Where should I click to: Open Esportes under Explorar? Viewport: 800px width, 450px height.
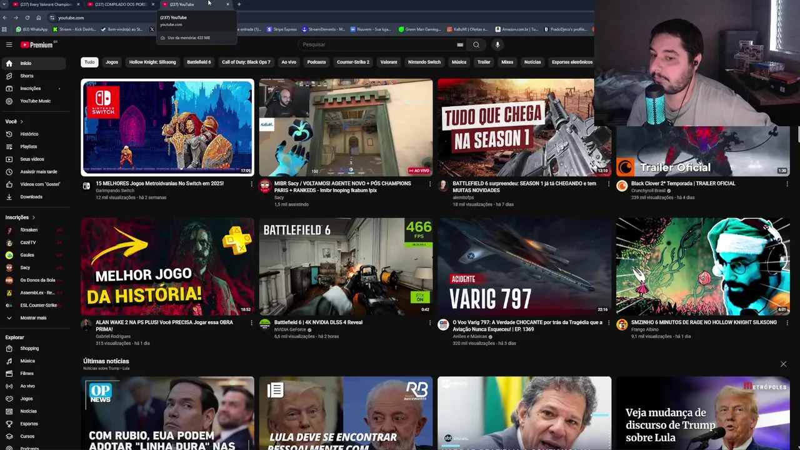[34, 423]
